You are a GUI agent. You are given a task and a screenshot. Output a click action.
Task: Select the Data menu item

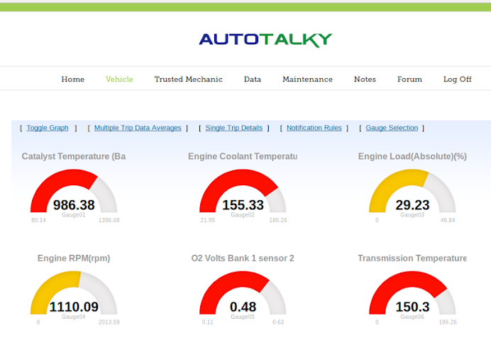coord(253,80)
